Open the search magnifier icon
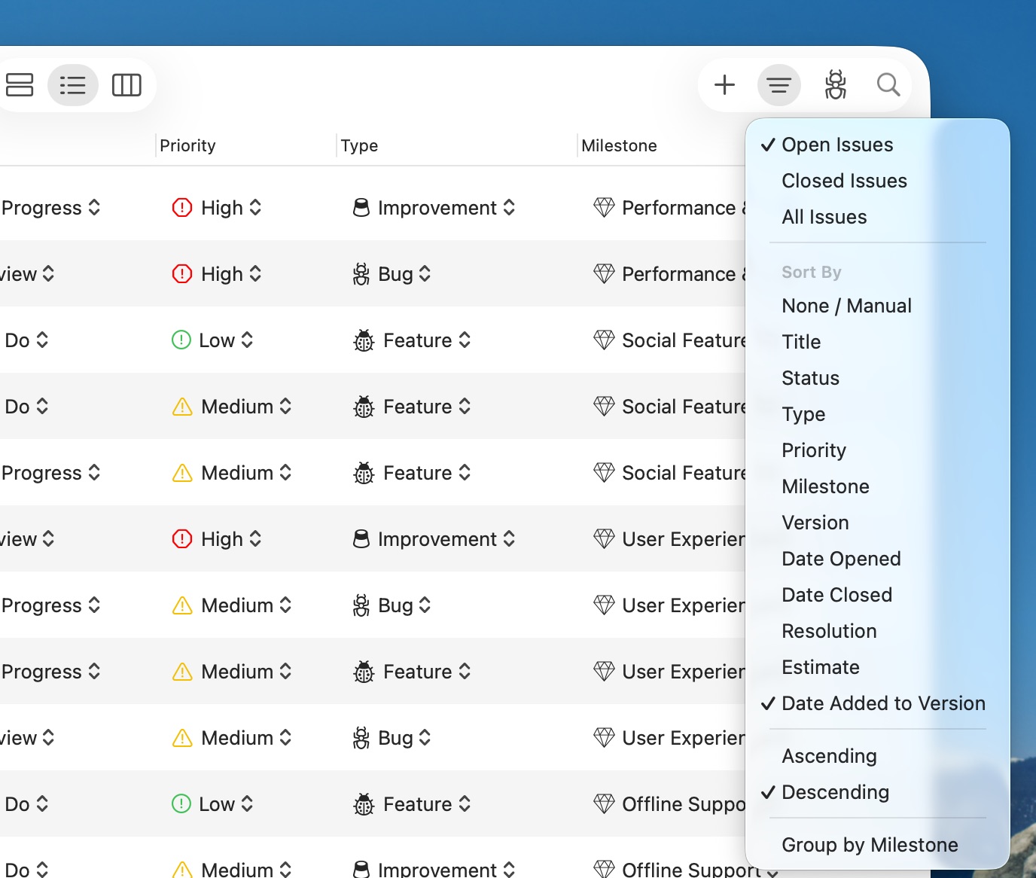Viewport: 1036px width, 878px height. click(888, 85)
